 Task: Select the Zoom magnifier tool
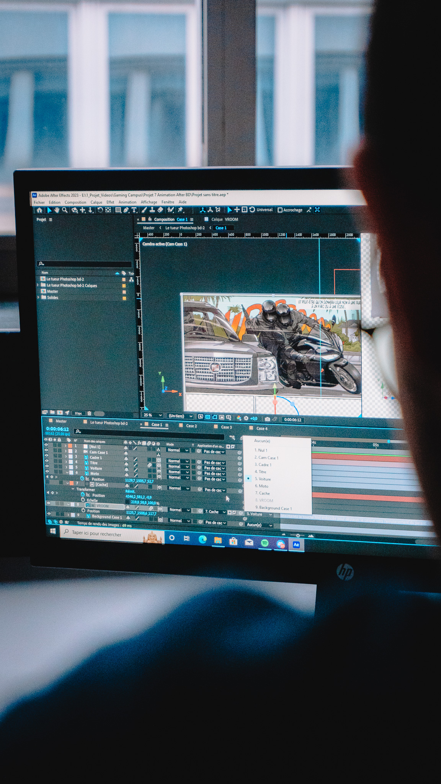click(65, 210)
